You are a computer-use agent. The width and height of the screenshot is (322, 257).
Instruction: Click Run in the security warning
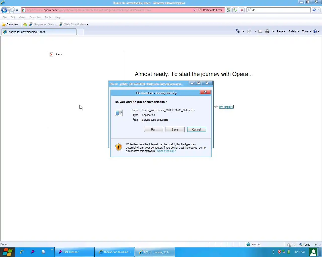[x=153, y=130]
